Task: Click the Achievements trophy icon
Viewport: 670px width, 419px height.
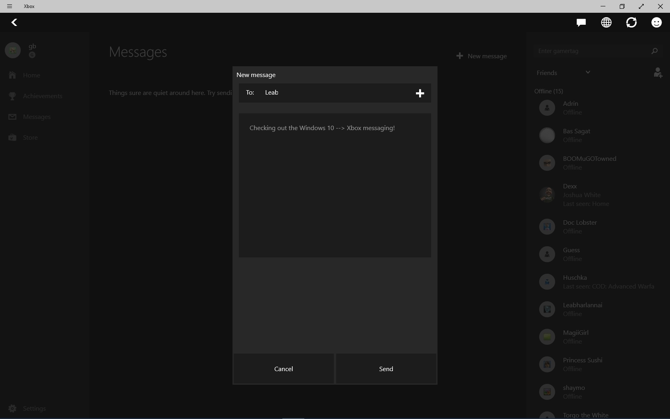Action: 12,96
